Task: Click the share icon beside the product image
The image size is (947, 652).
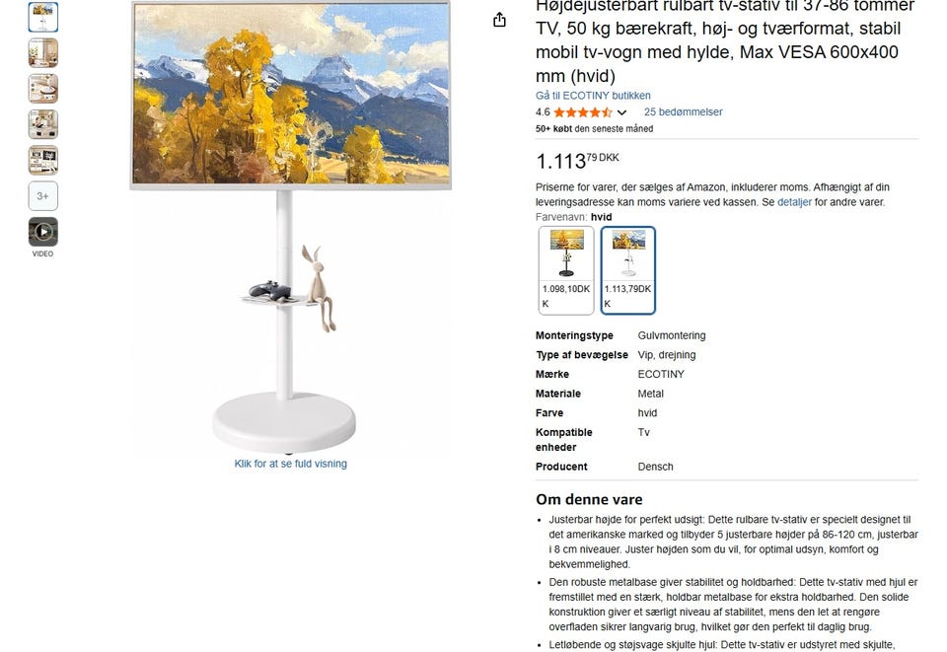Action: pyautogui.click(x=499, y=20)
